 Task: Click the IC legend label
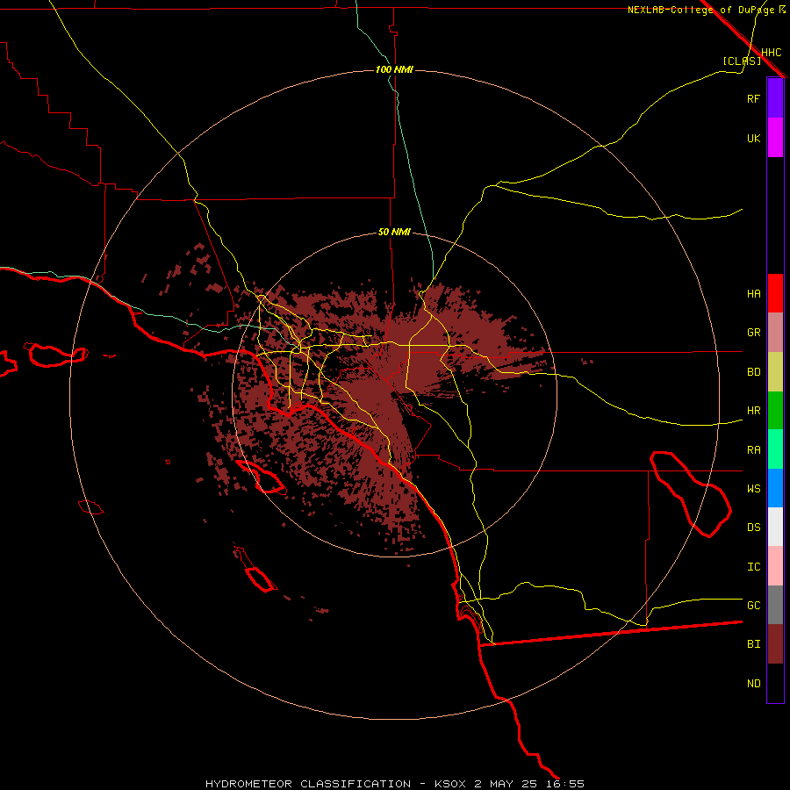(x=753, y=566)
